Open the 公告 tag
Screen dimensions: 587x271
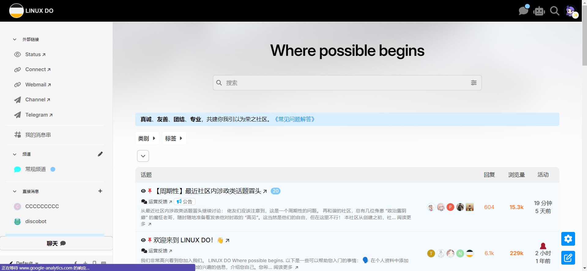(x=184, y=201)
